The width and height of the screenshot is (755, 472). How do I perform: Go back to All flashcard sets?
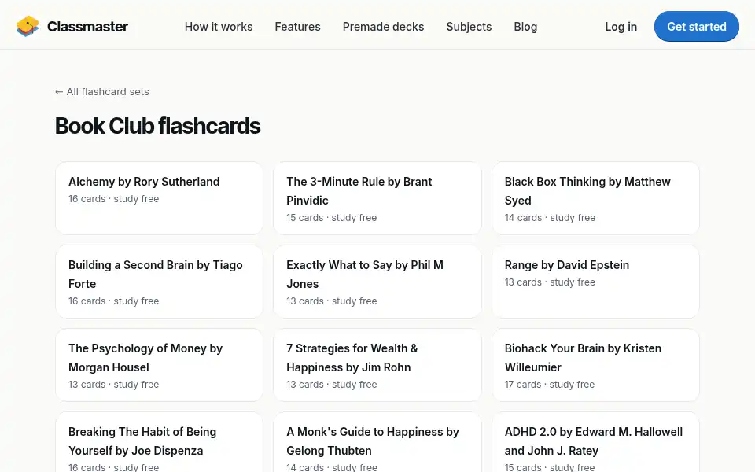tap(102, 91)
